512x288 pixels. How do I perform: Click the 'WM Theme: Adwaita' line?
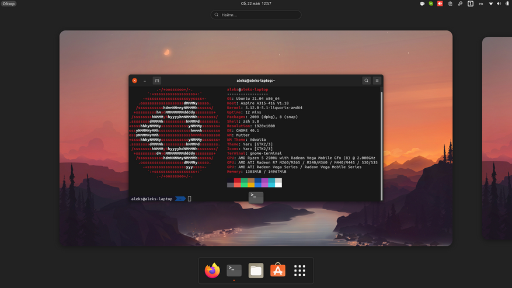click(246, 140)
